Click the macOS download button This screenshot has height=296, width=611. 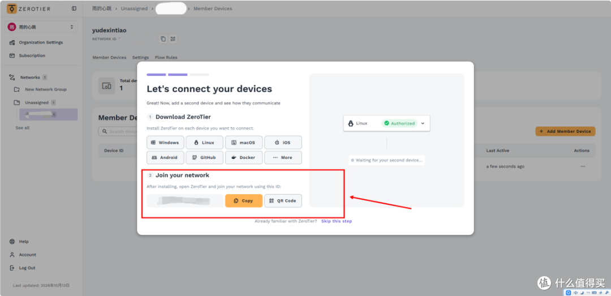(243, 143)
